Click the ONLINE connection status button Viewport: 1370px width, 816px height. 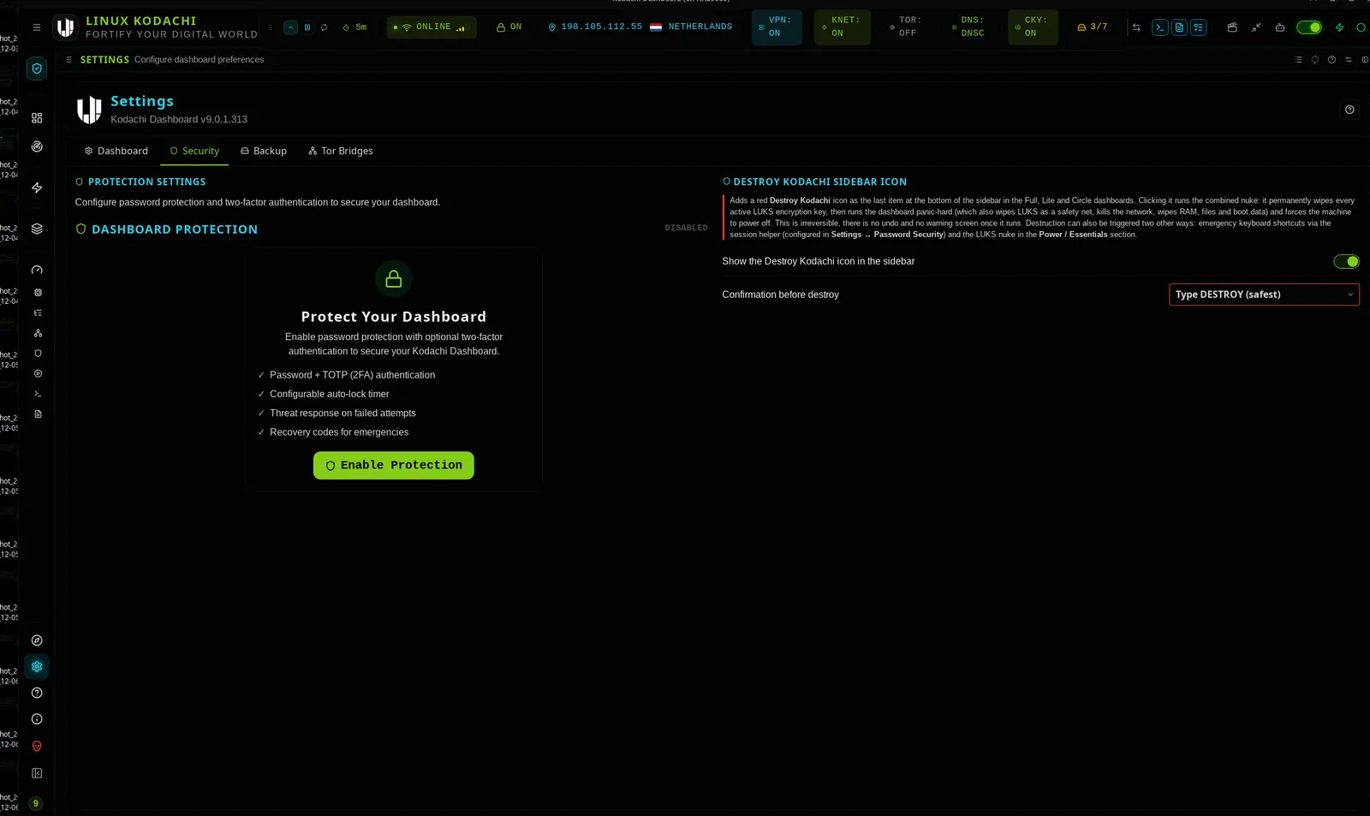point(432,27)
